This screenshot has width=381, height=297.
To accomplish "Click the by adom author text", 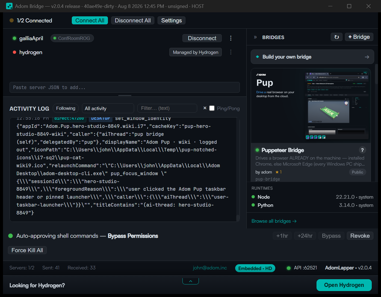I will point(264,172).
